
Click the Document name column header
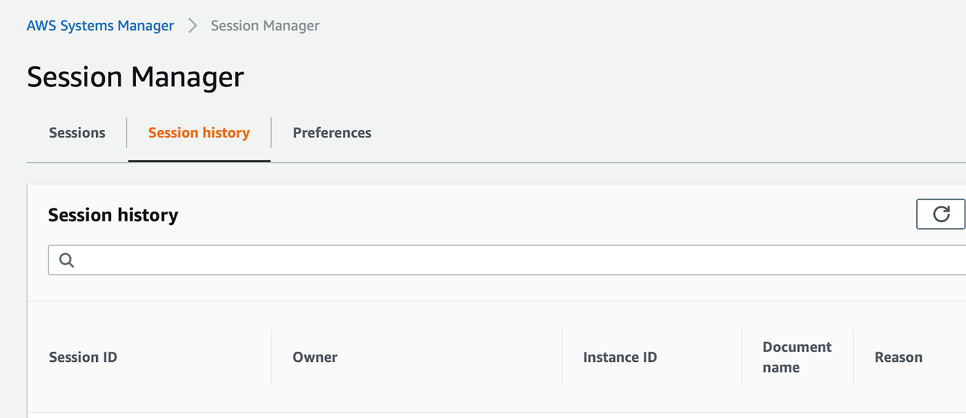pyautogui.click(x=797, y=357)
